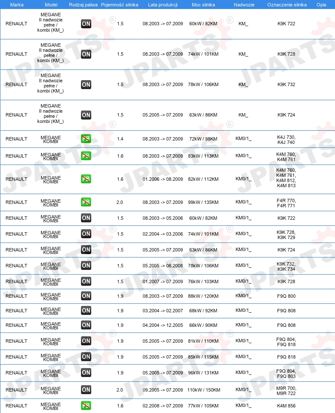335x413 pixels.
Task: Click the 1.4 engine capacity value
Action: click(120, 139)
